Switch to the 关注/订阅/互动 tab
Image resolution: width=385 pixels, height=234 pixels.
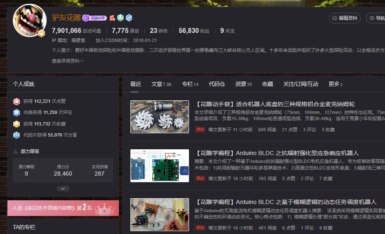[300, 84]
